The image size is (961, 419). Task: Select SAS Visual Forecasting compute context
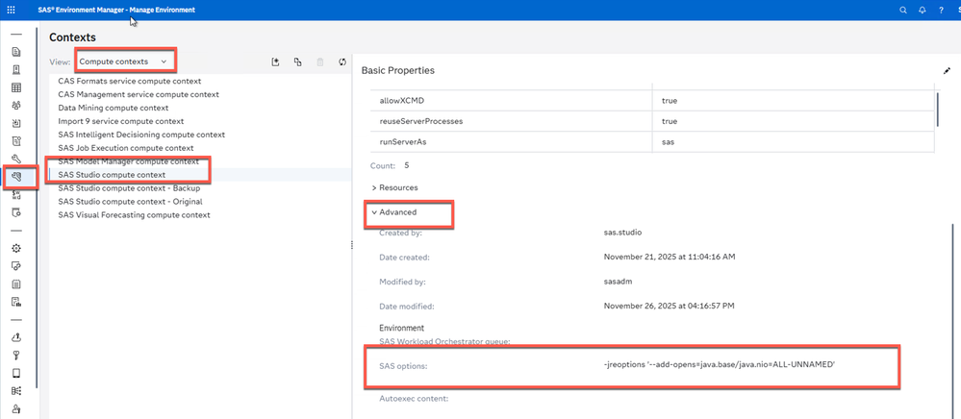[x=200, y=215]
